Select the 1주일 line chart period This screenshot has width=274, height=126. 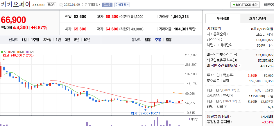[x=35, y=40]
